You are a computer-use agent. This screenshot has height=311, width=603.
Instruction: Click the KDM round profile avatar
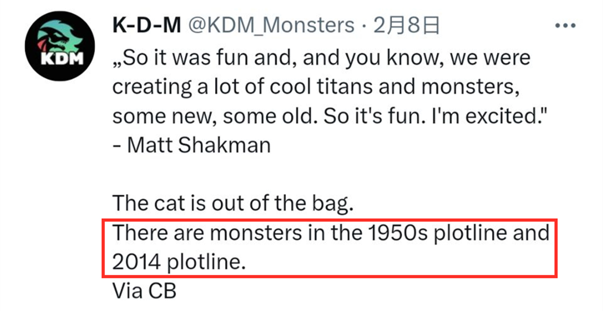pyautogui.click(x=60, y=46)
